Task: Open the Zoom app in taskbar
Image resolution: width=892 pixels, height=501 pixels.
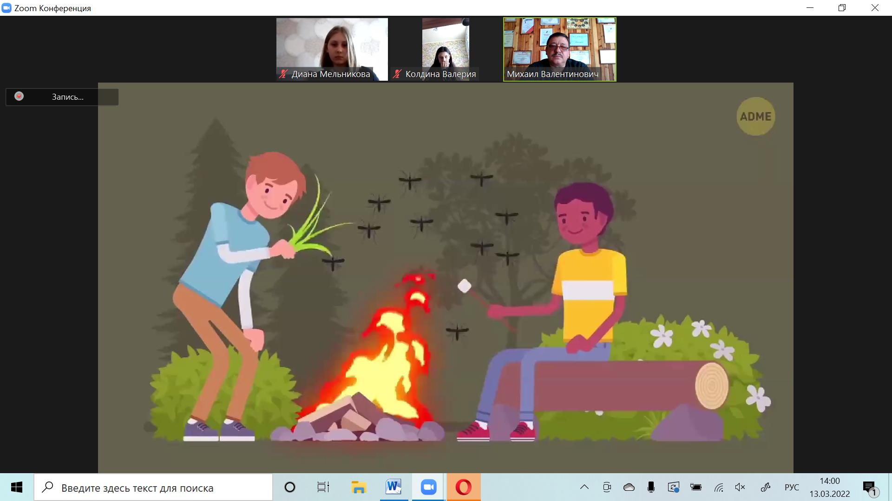Action: [428, 487]
